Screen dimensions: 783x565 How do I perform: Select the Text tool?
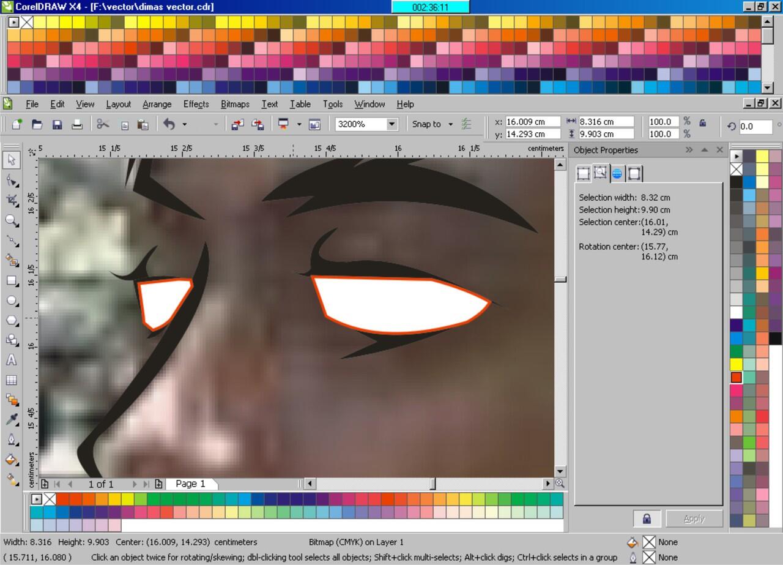coord(12,361)
